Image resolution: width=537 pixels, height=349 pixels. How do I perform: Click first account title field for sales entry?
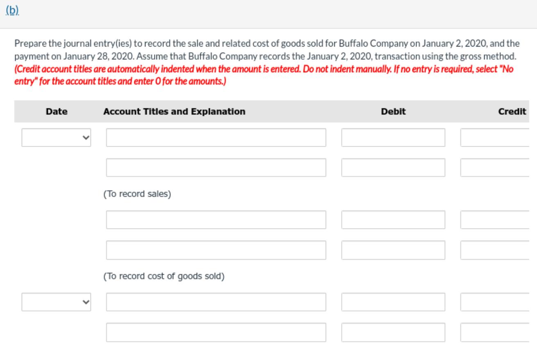[x=216, y=138]
